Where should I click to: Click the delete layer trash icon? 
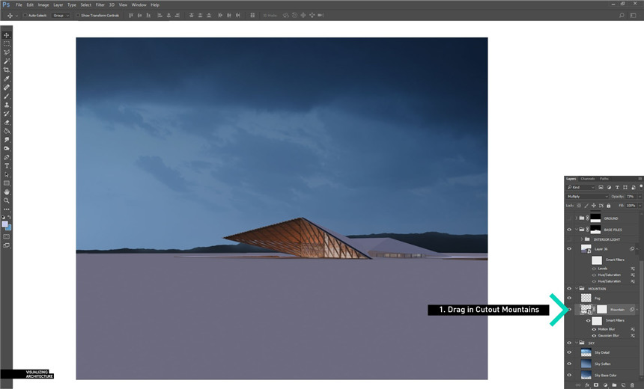pos(633,385)
